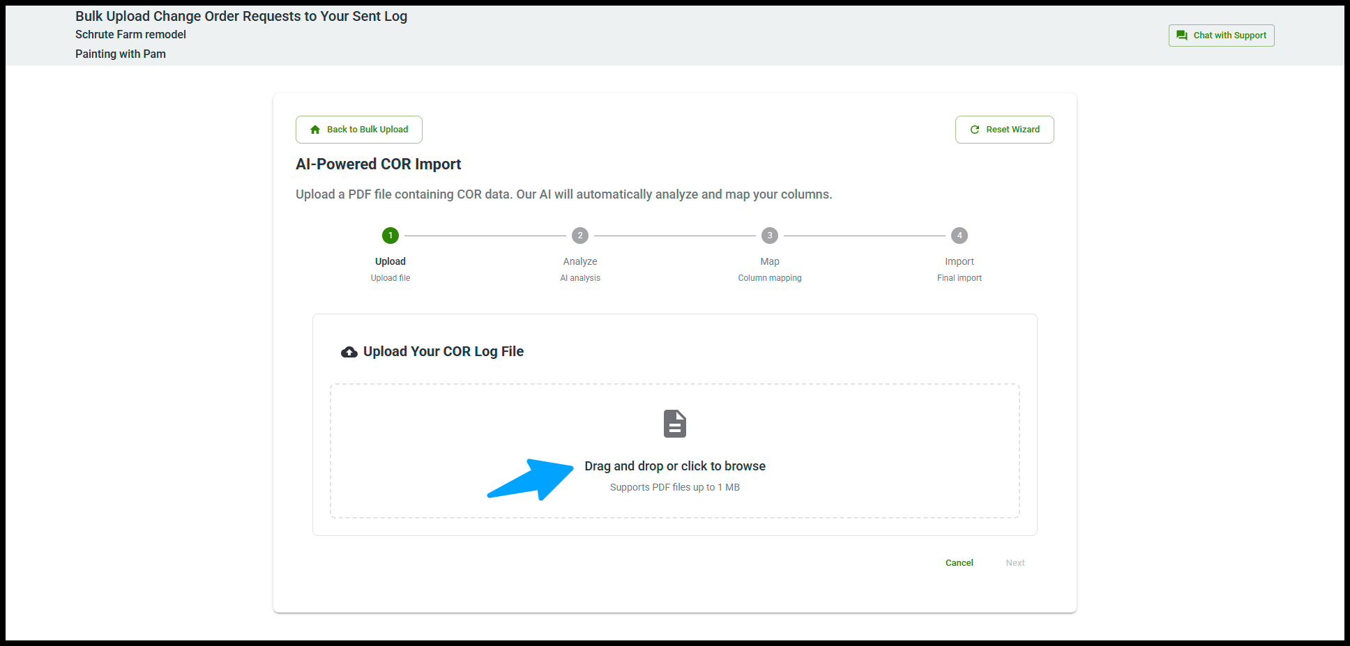
Task: Click the chat bubble icon for support
Action: (1181, 36)
